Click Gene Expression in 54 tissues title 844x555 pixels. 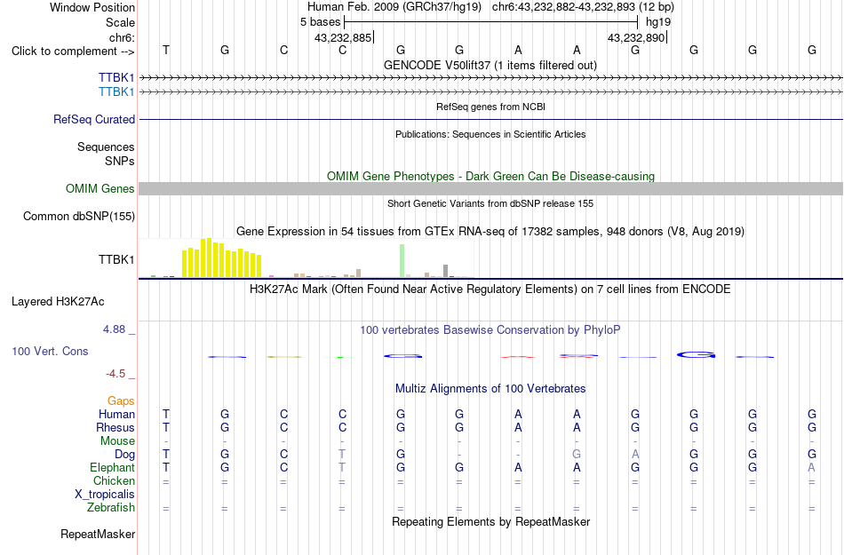click(x=490, y=231)
